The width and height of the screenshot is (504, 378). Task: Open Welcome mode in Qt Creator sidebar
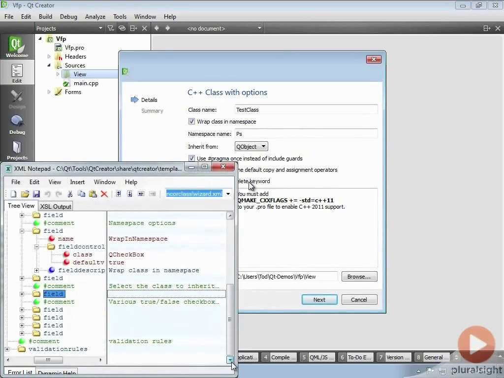pos(17,47)
